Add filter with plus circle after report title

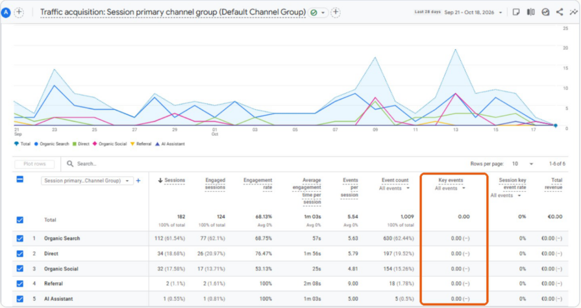pos(335,13)
